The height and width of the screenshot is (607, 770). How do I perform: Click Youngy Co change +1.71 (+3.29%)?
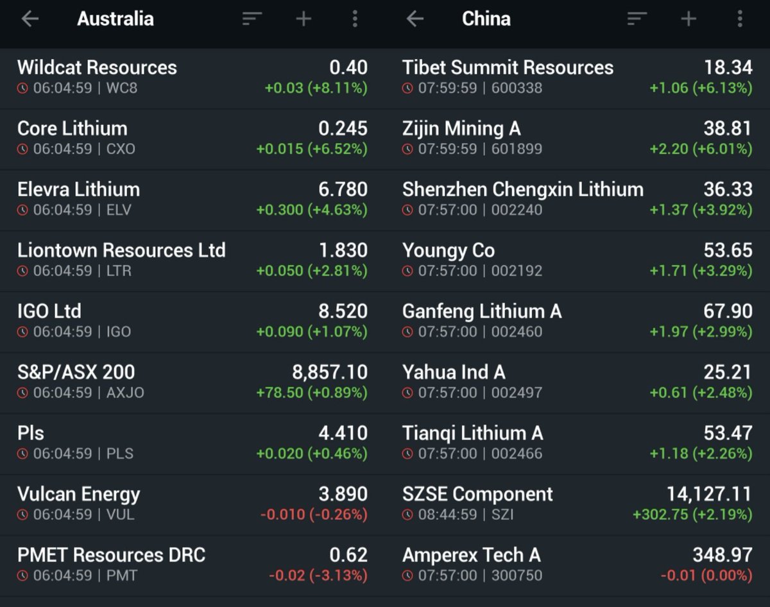click(x=701, y=271)
